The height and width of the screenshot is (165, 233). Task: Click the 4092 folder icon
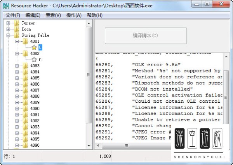pyautogui.click(x=25, y=121)
